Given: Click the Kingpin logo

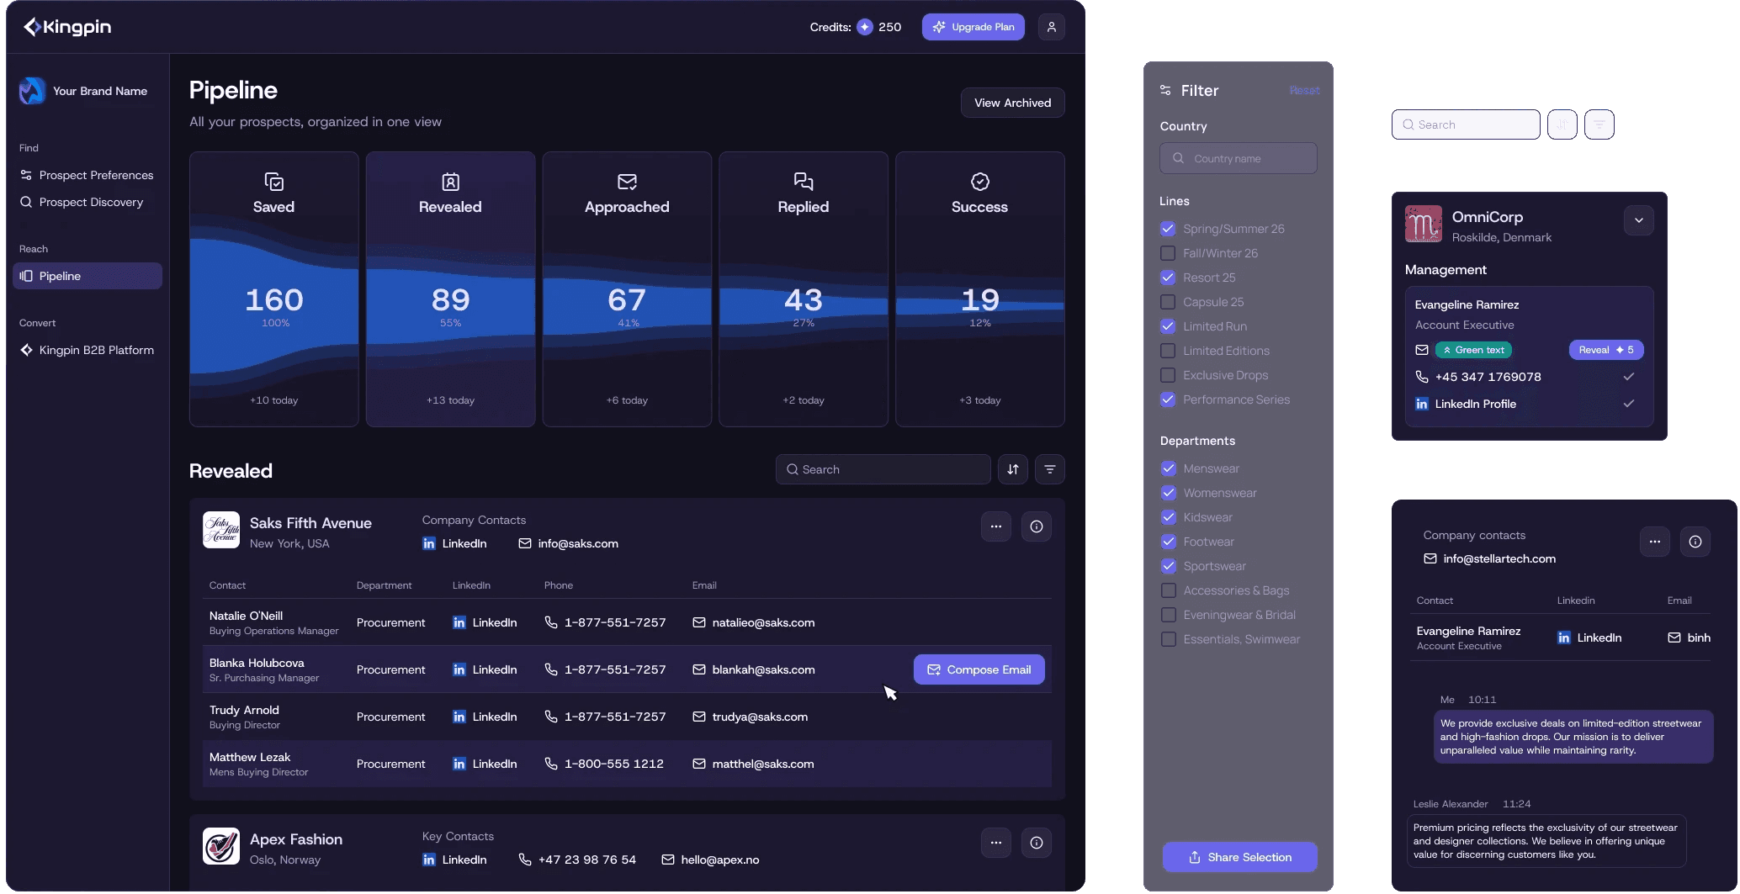Looking at the screenshot, I should (x=67, y=27).
